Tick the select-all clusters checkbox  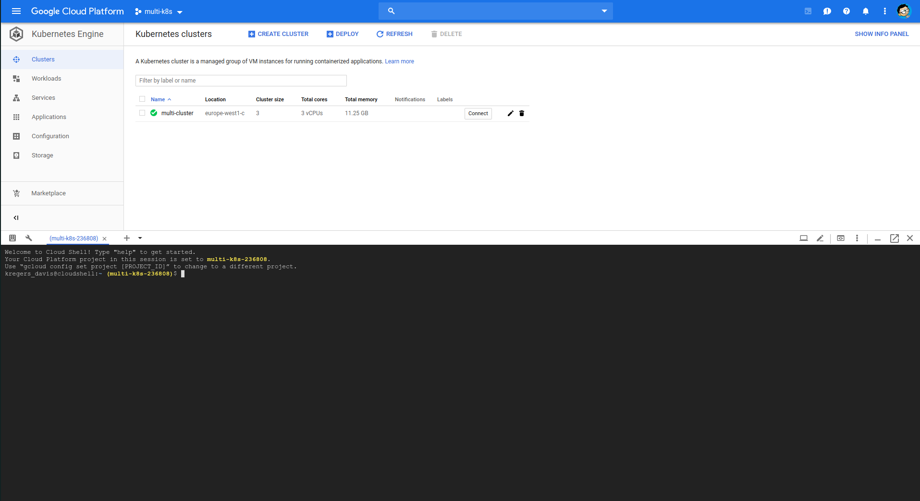tap(142, 99)
